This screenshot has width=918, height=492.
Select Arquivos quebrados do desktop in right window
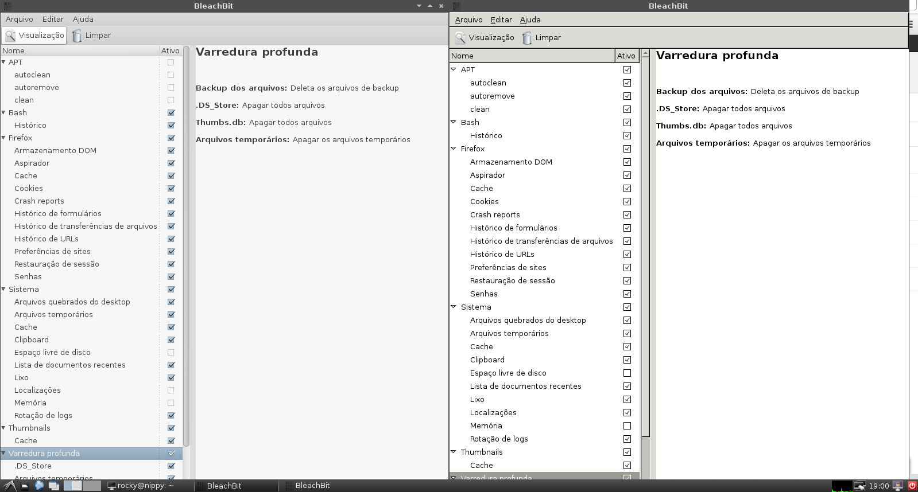(x=544, y=320)
